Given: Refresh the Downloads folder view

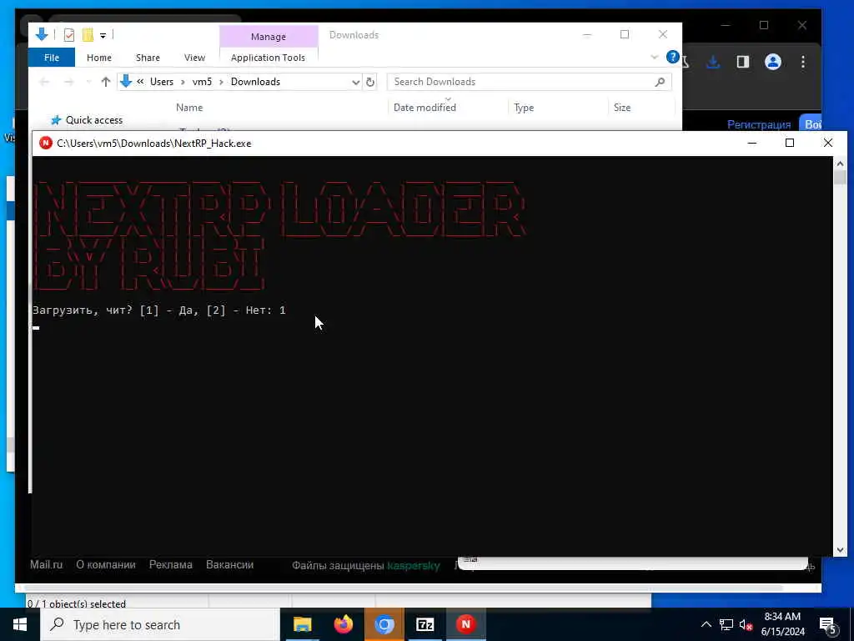Looking at the screenshot, I should point(370,82).
